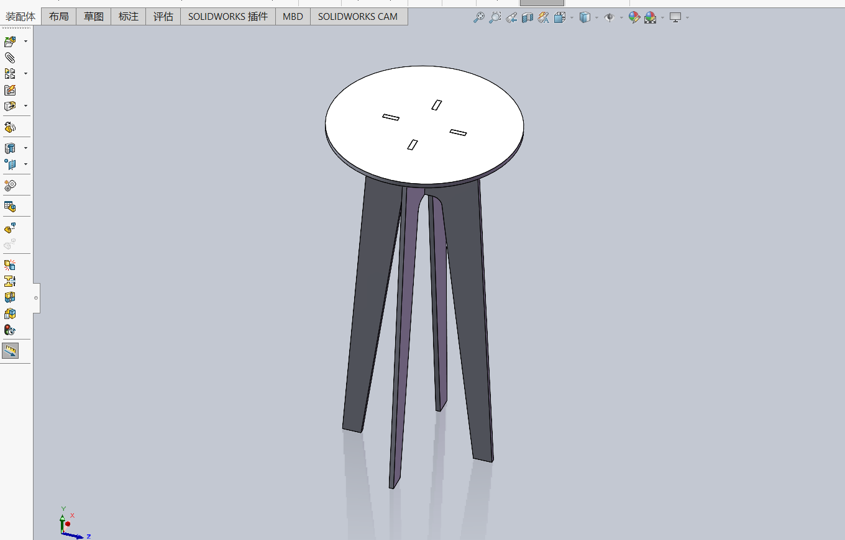Click the Display Style icon
Viewport: 845px width, 540px height.
point(585,17)
